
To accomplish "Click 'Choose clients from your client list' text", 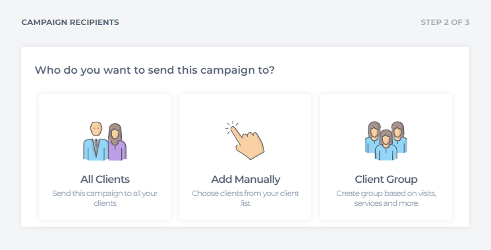I will point(245,198).
